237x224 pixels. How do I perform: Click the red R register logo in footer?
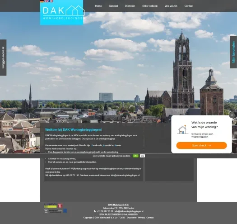pos(60,205)
